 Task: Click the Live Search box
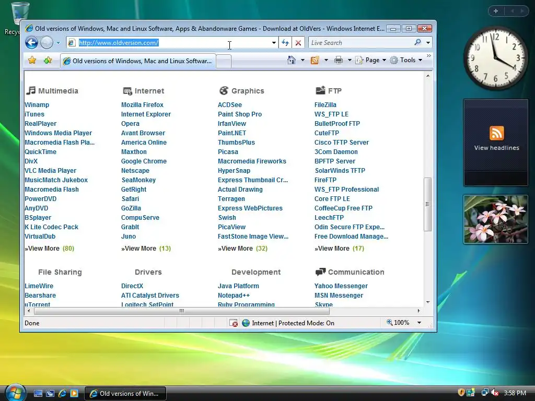click(360, 43)
